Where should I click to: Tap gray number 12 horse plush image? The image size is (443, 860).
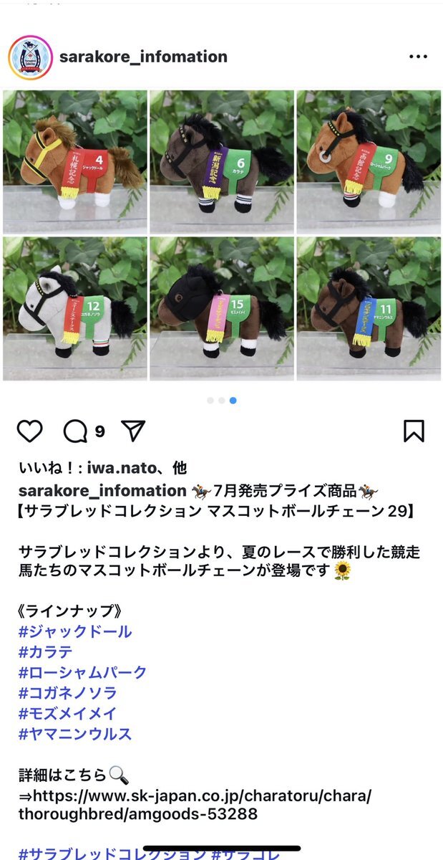click(75, 309)
